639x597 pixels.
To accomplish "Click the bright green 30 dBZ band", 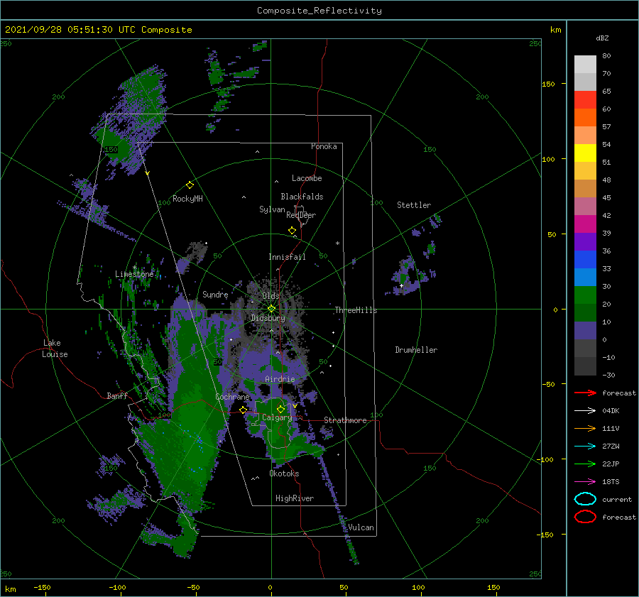I will coord(585,295).
